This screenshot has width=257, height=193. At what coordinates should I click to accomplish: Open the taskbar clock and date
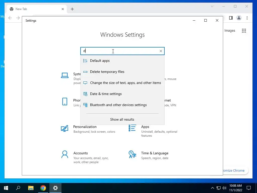click(235, 188)
